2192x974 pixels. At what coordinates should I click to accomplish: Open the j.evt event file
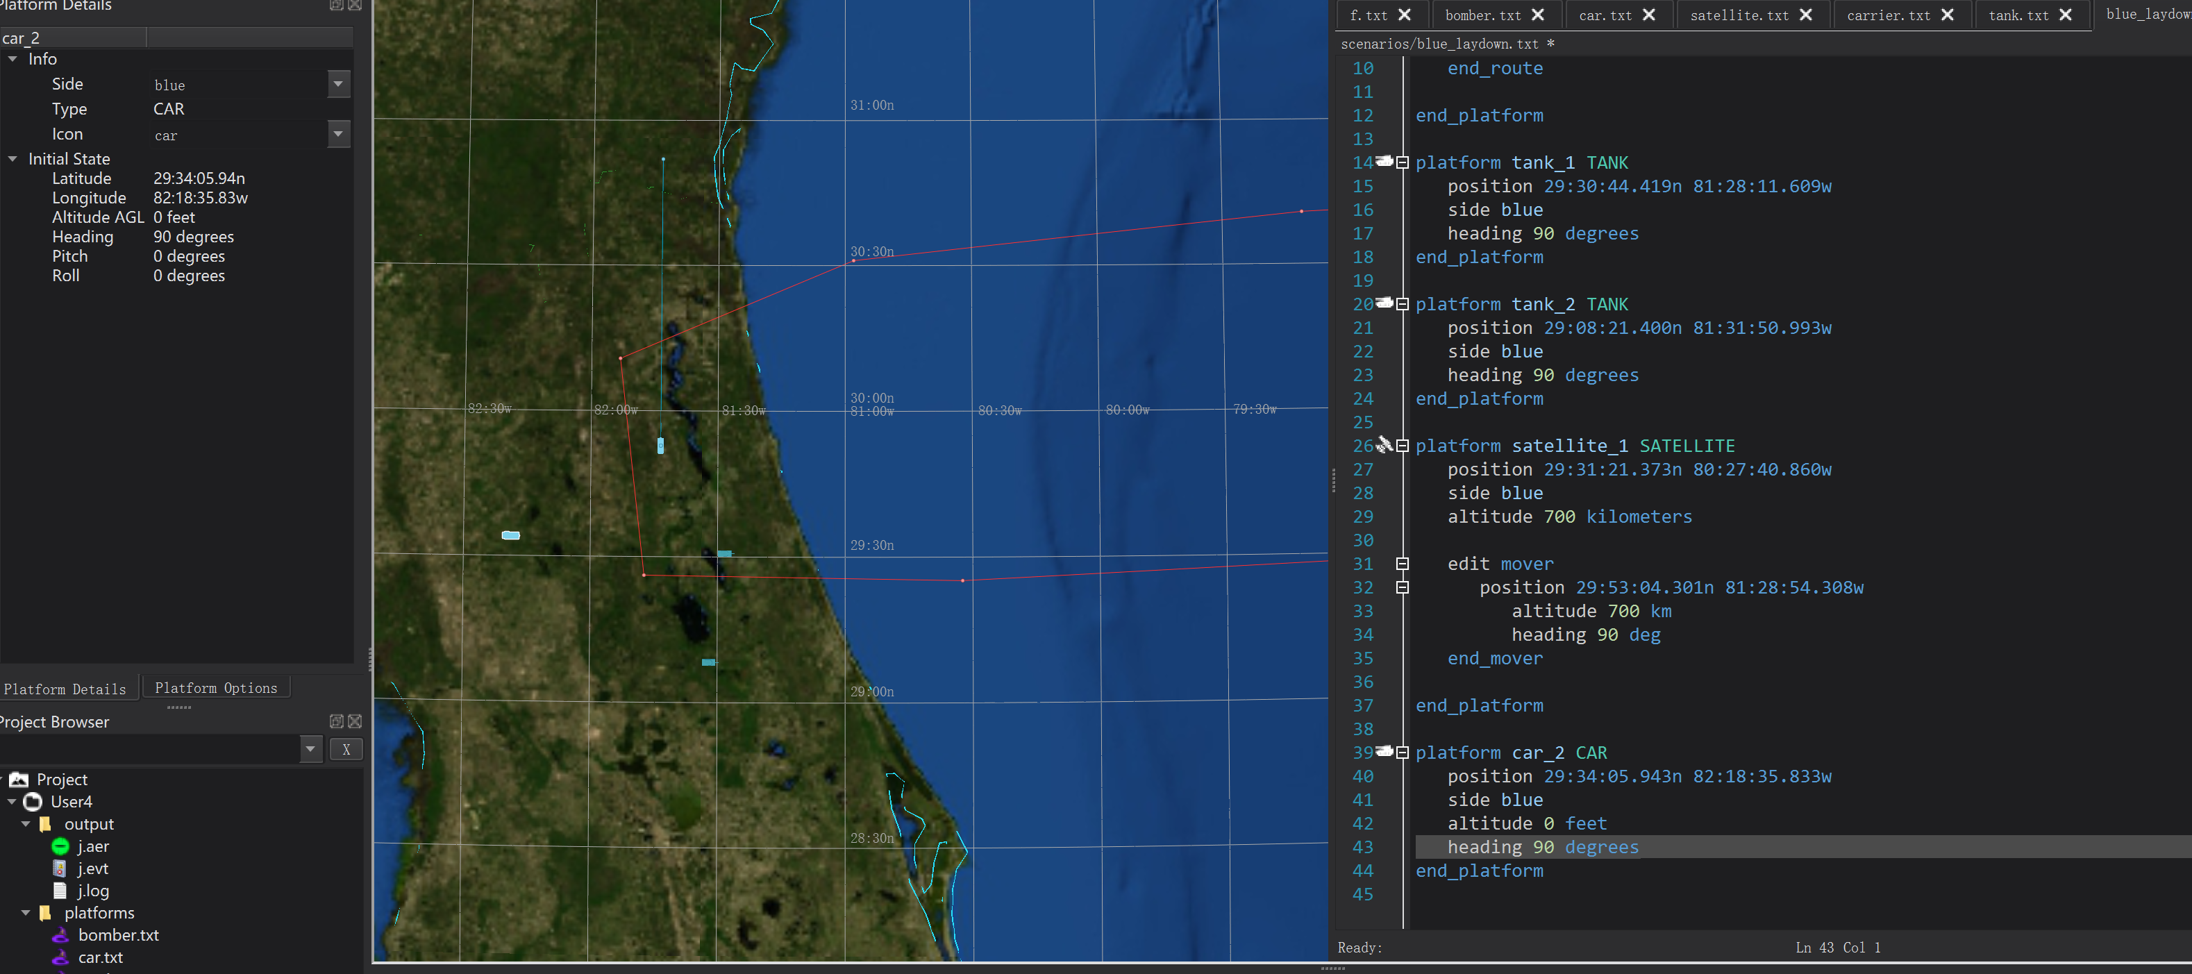[x=93, y=868]
